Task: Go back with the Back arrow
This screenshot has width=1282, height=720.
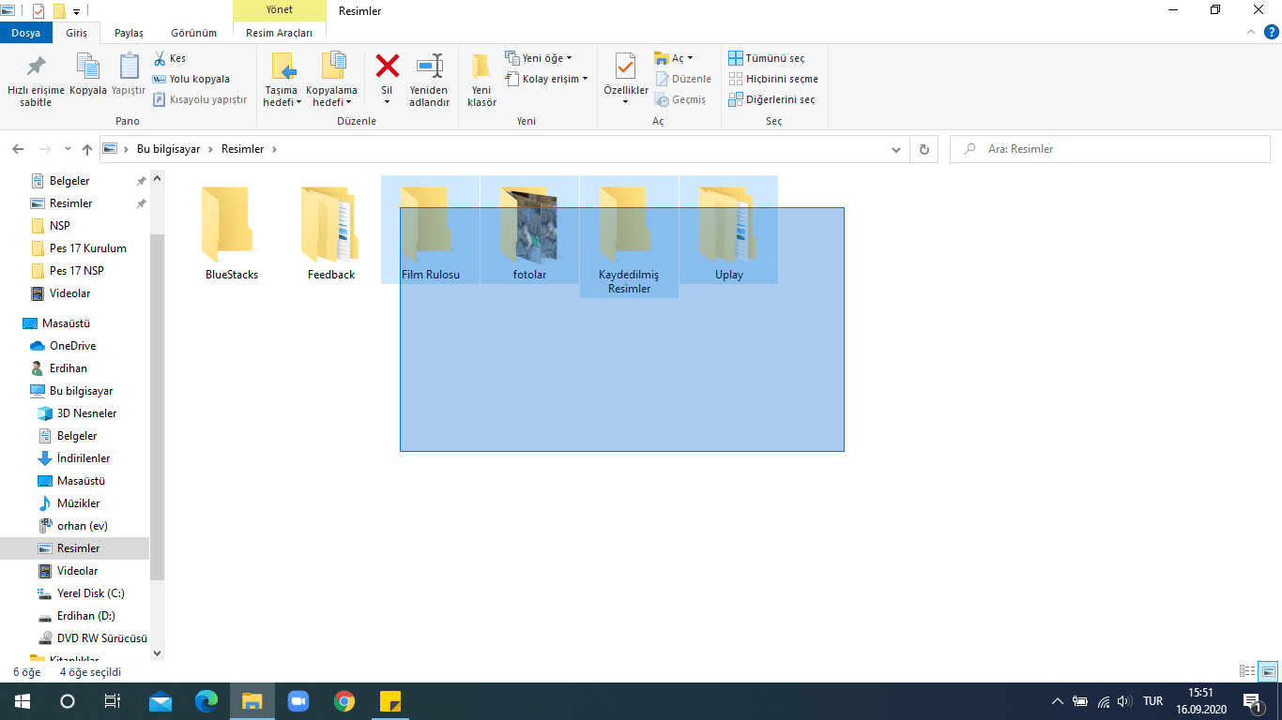Action: (17, 149)
